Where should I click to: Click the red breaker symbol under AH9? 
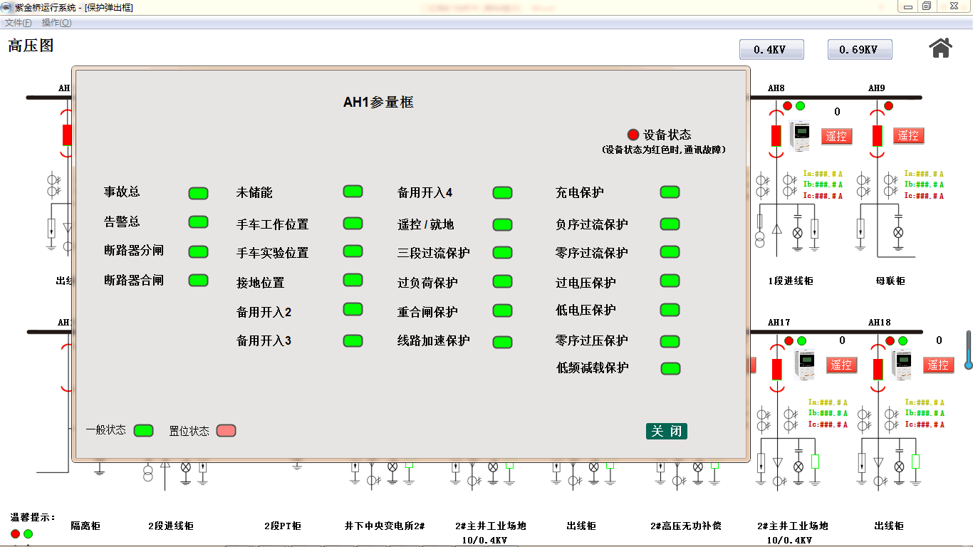point(878,135)
